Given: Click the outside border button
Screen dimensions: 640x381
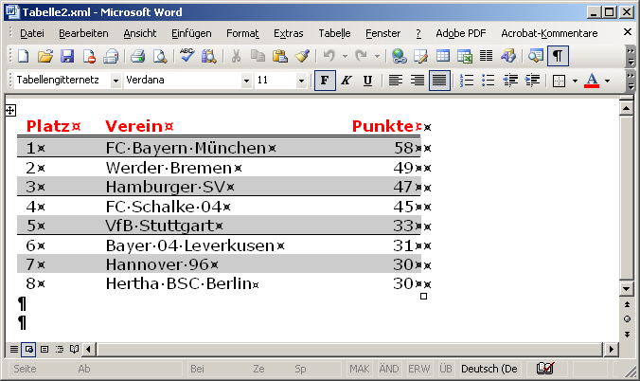Looking at the screenshot, I should [x=559, y=81].
